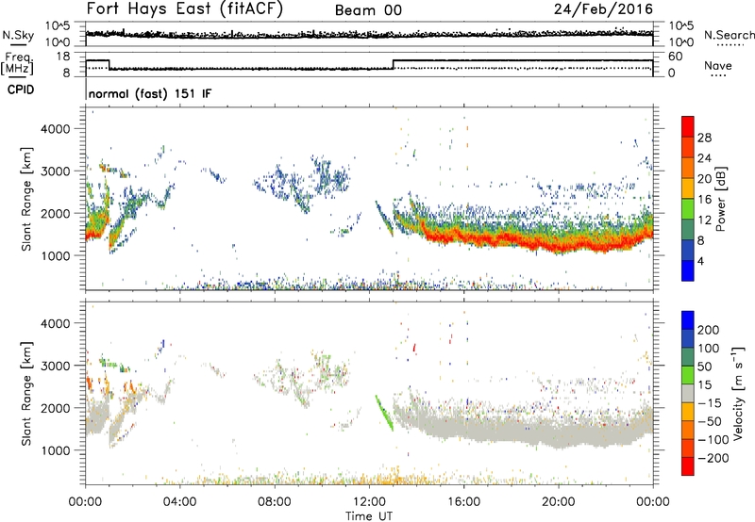This screenshot has width=755, height=522.
Task: Click the '08:00' time axis label
Action: pos(275,502)
